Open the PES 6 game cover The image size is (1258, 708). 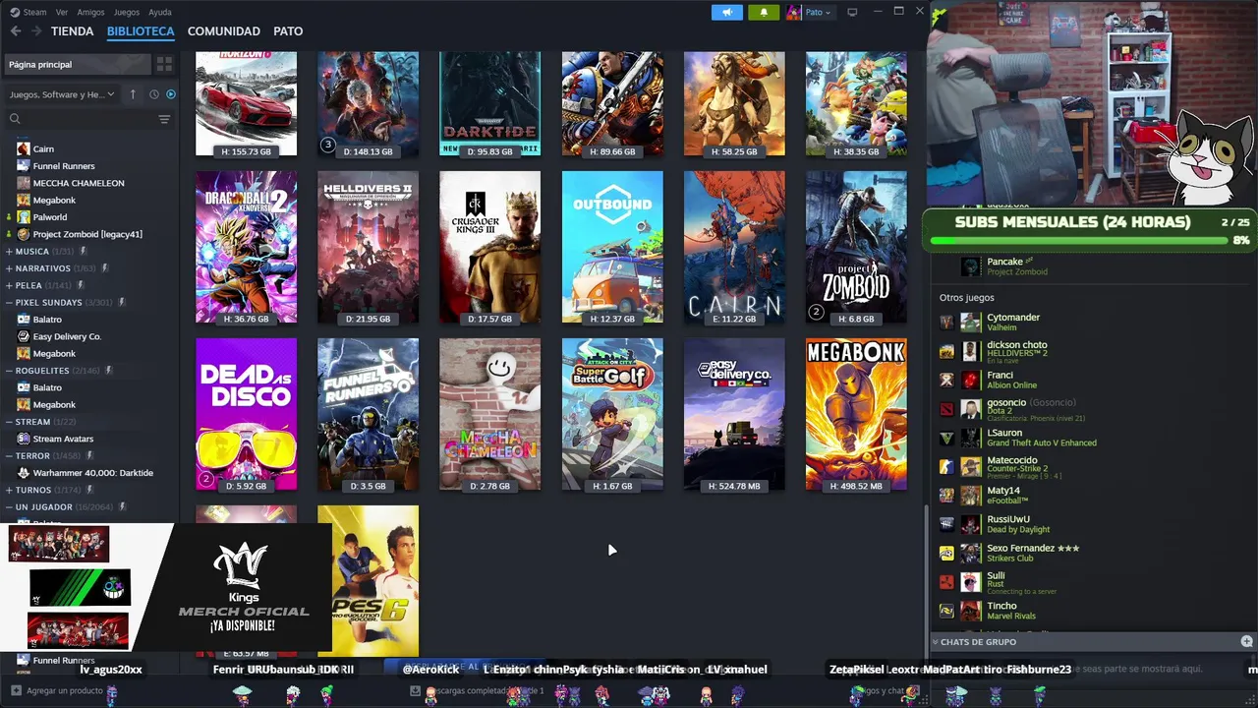pyautogui.click(x=368, y=580)
